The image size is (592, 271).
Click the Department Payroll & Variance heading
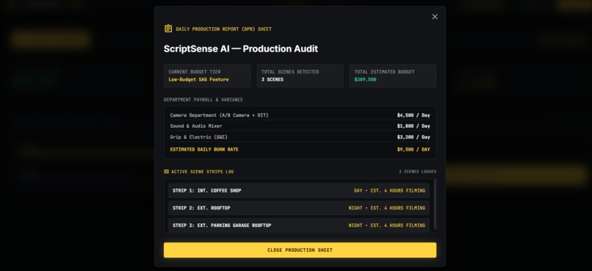pos(203,100)
